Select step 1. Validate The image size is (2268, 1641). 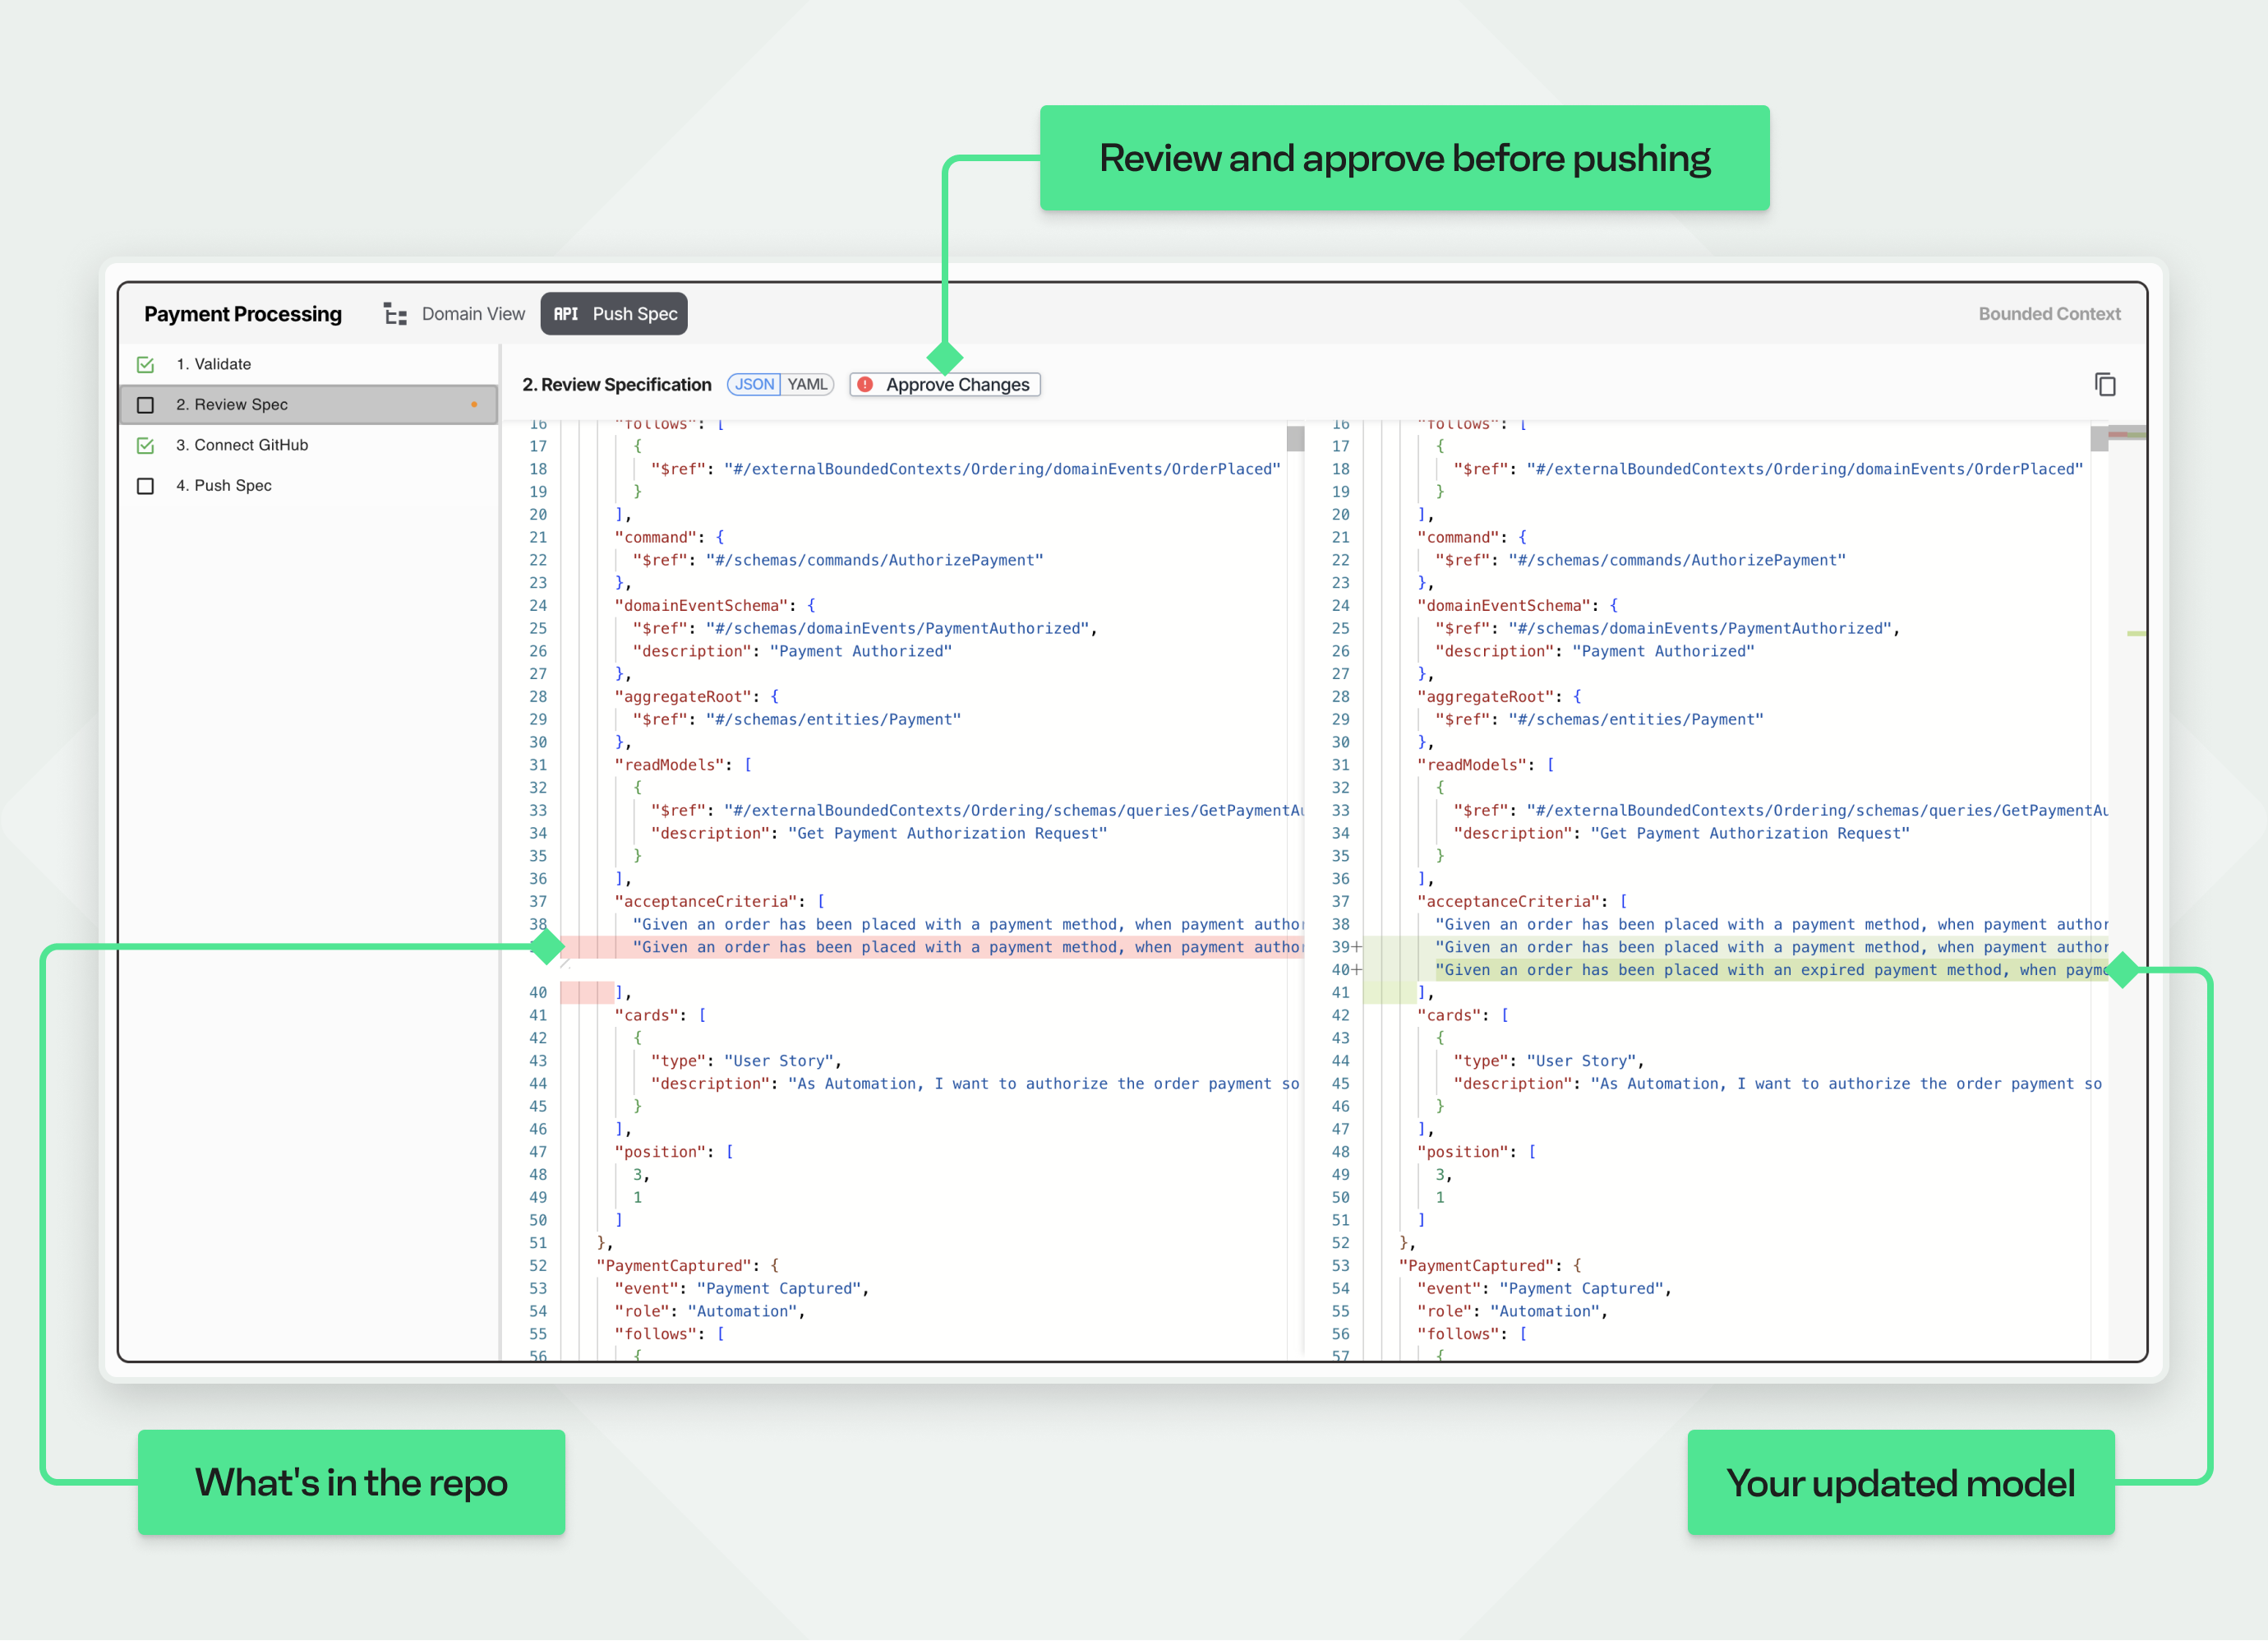(x=310, y=364)
